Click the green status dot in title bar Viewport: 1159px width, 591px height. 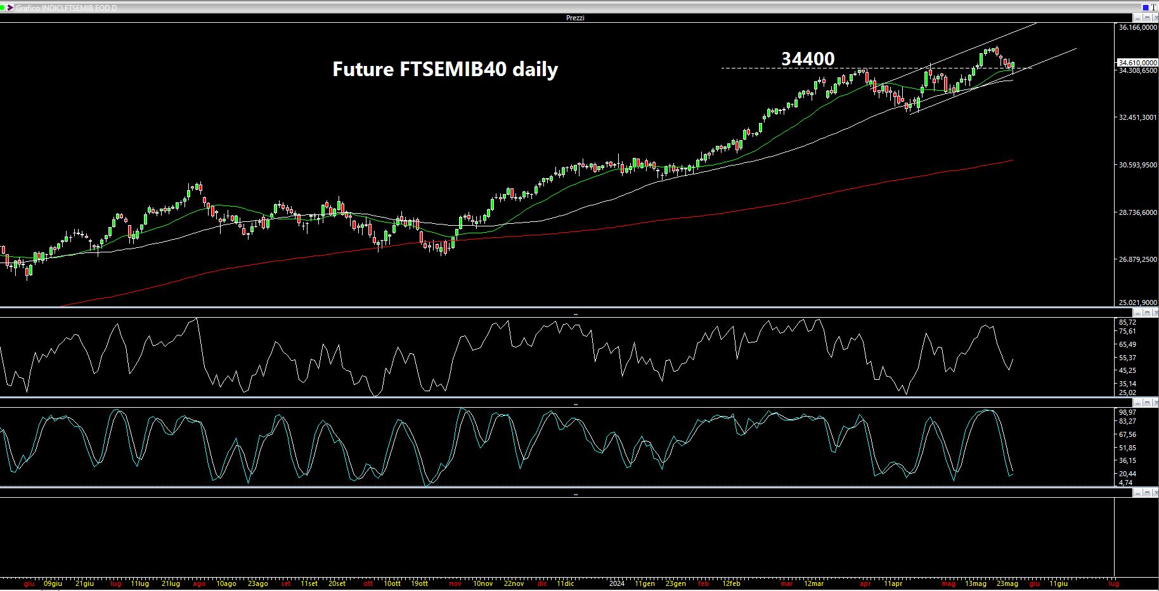point(3,8)
